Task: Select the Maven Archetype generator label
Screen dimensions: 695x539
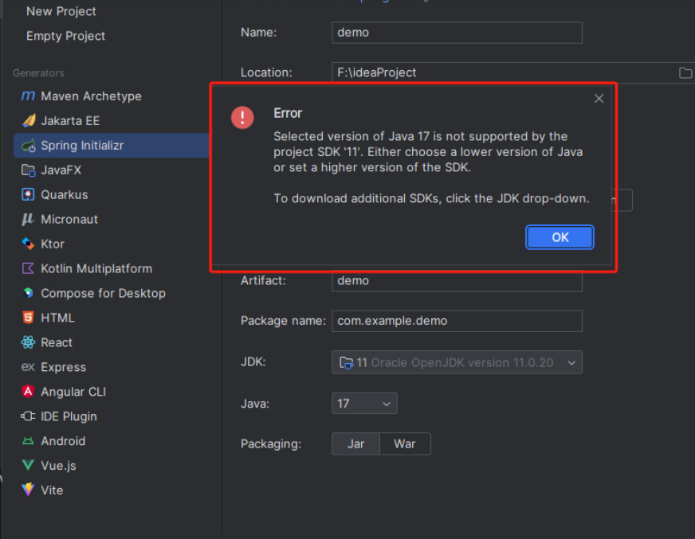Action: coord(92,96)
